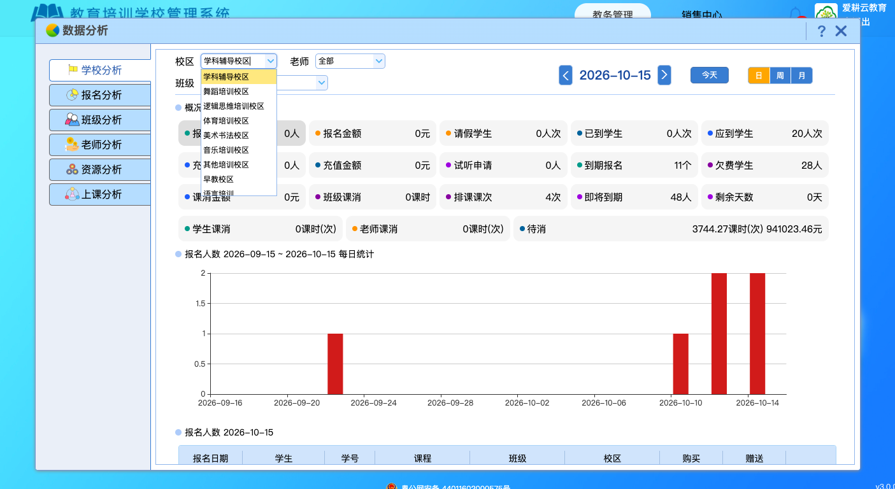895x489 pixels.
Task: Switch to 日 view toggle
Action: 759,75
